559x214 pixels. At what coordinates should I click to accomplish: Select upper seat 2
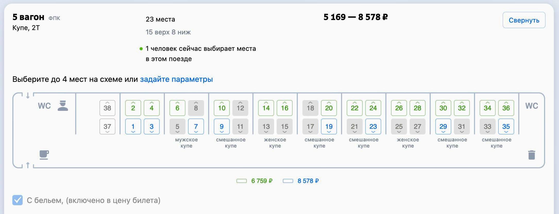click(133, 108)
